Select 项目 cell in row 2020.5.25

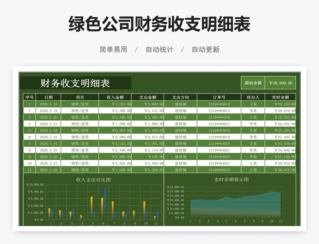point(80,150)
